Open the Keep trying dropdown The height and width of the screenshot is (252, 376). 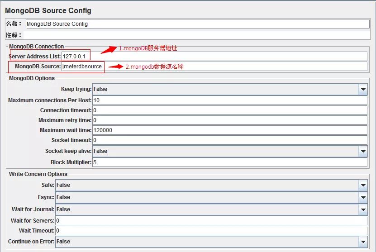(x=230, y=89)
